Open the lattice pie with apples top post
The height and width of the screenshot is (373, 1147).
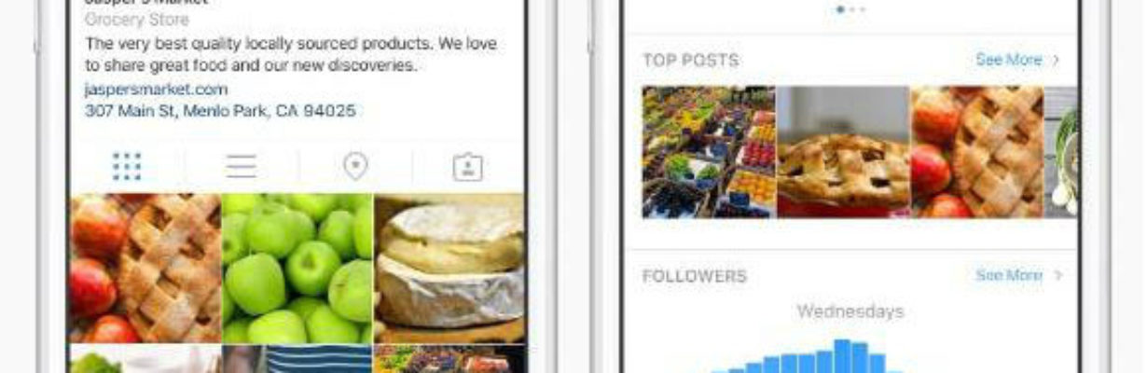pos(977,152)
